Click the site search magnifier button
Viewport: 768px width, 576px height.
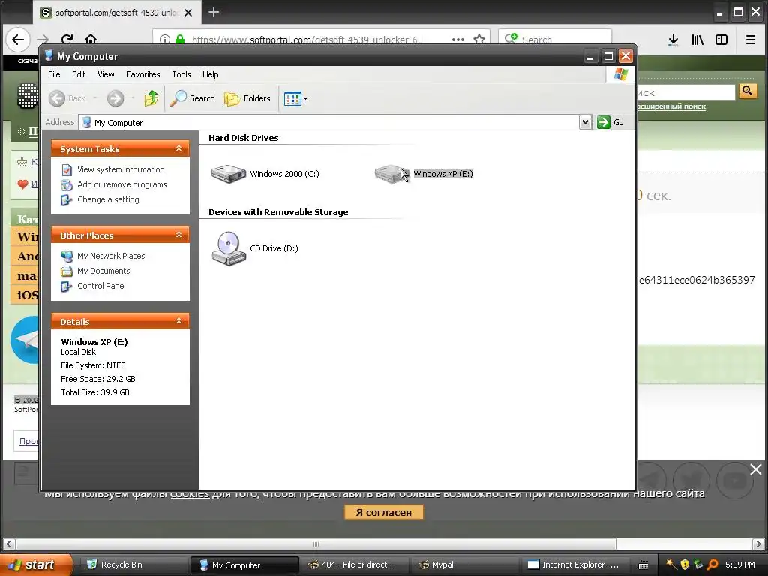click(748, 91)
